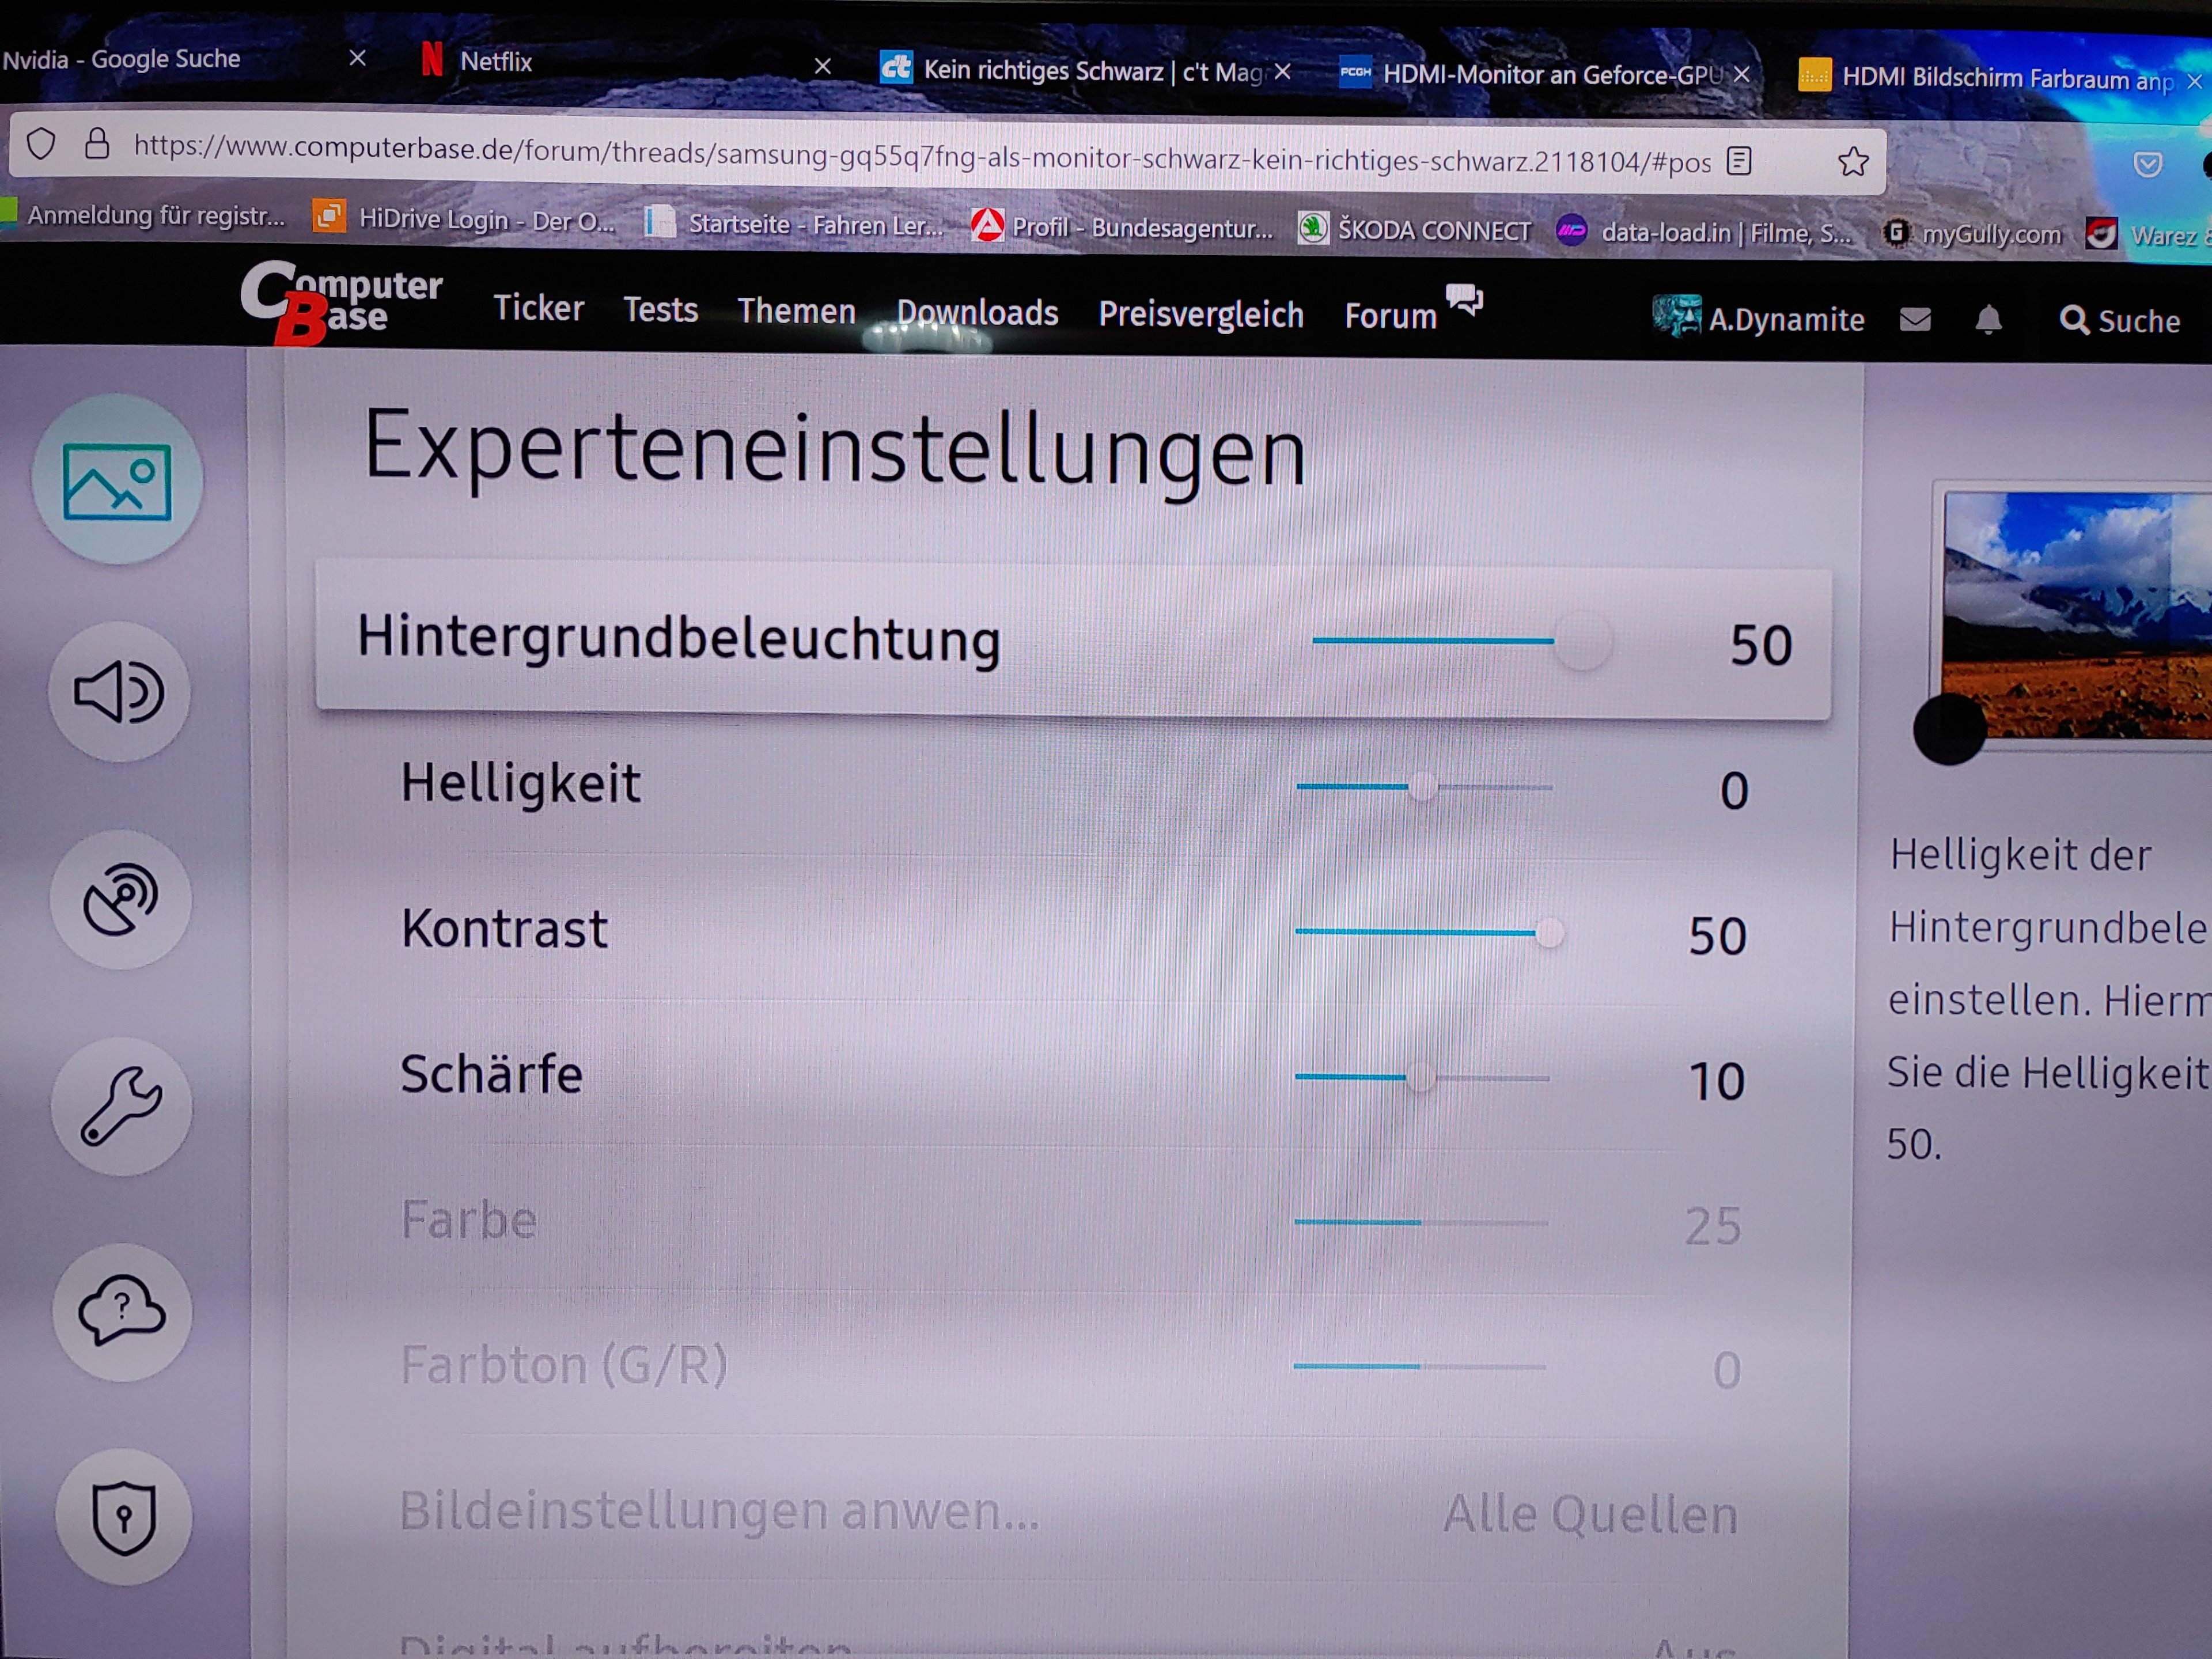2212x1659 pixels.
Task: Open the inbox envelope icon
Action: point(1915,320)
